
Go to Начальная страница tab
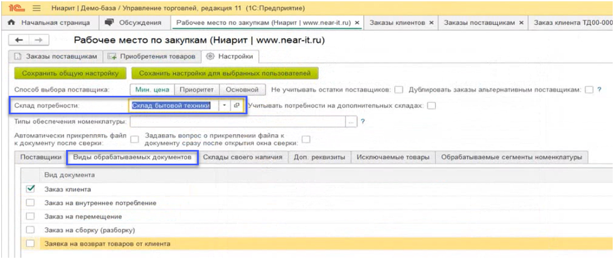coord(50,23)
